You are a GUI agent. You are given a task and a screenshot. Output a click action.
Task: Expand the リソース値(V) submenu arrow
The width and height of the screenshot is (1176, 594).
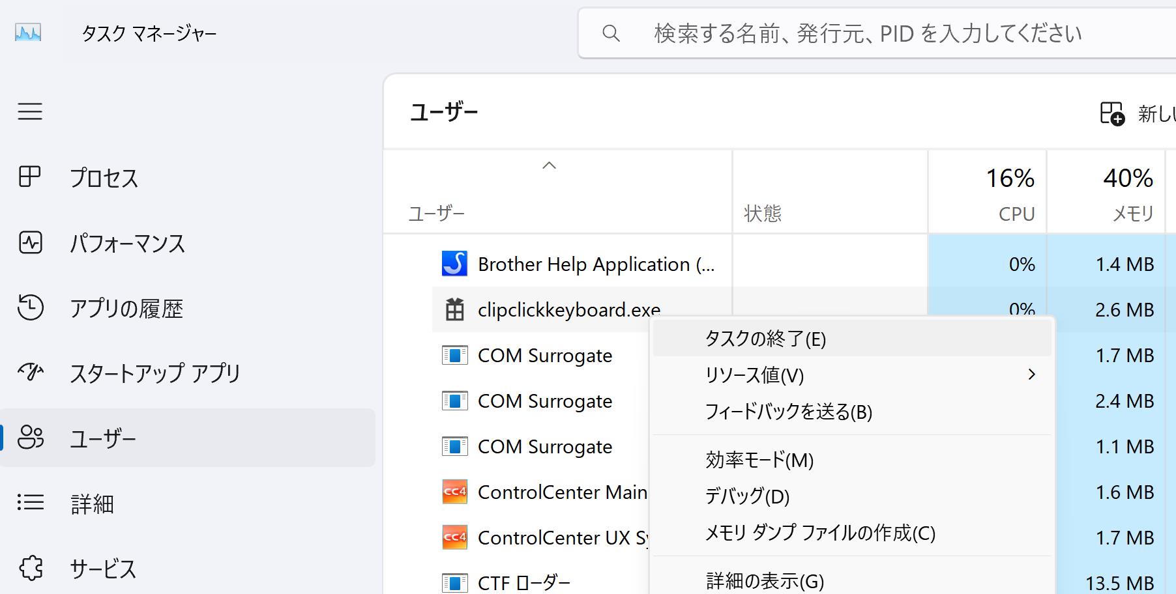click(1031, 375)
